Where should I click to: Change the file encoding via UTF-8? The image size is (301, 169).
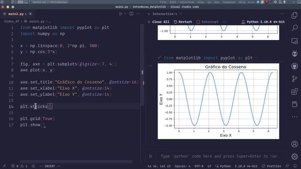point(198,166)
